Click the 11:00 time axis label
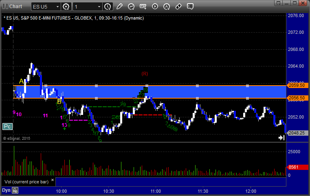 coord(156,191)
